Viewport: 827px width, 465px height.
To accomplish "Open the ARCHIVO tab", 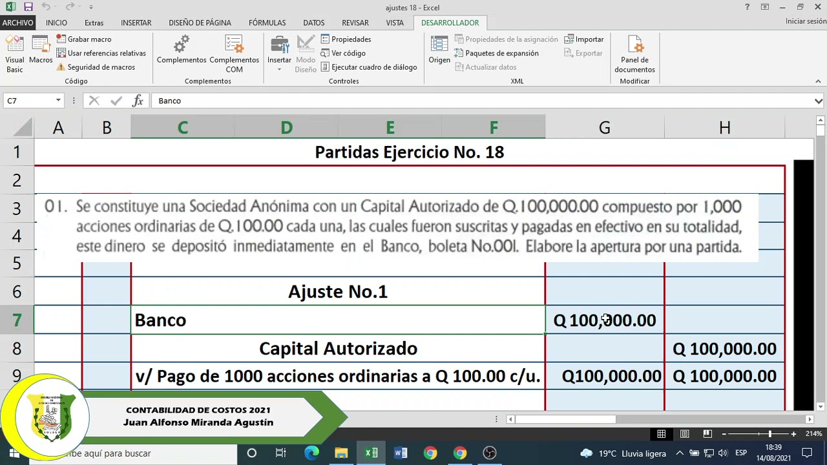I will [17, 23].
